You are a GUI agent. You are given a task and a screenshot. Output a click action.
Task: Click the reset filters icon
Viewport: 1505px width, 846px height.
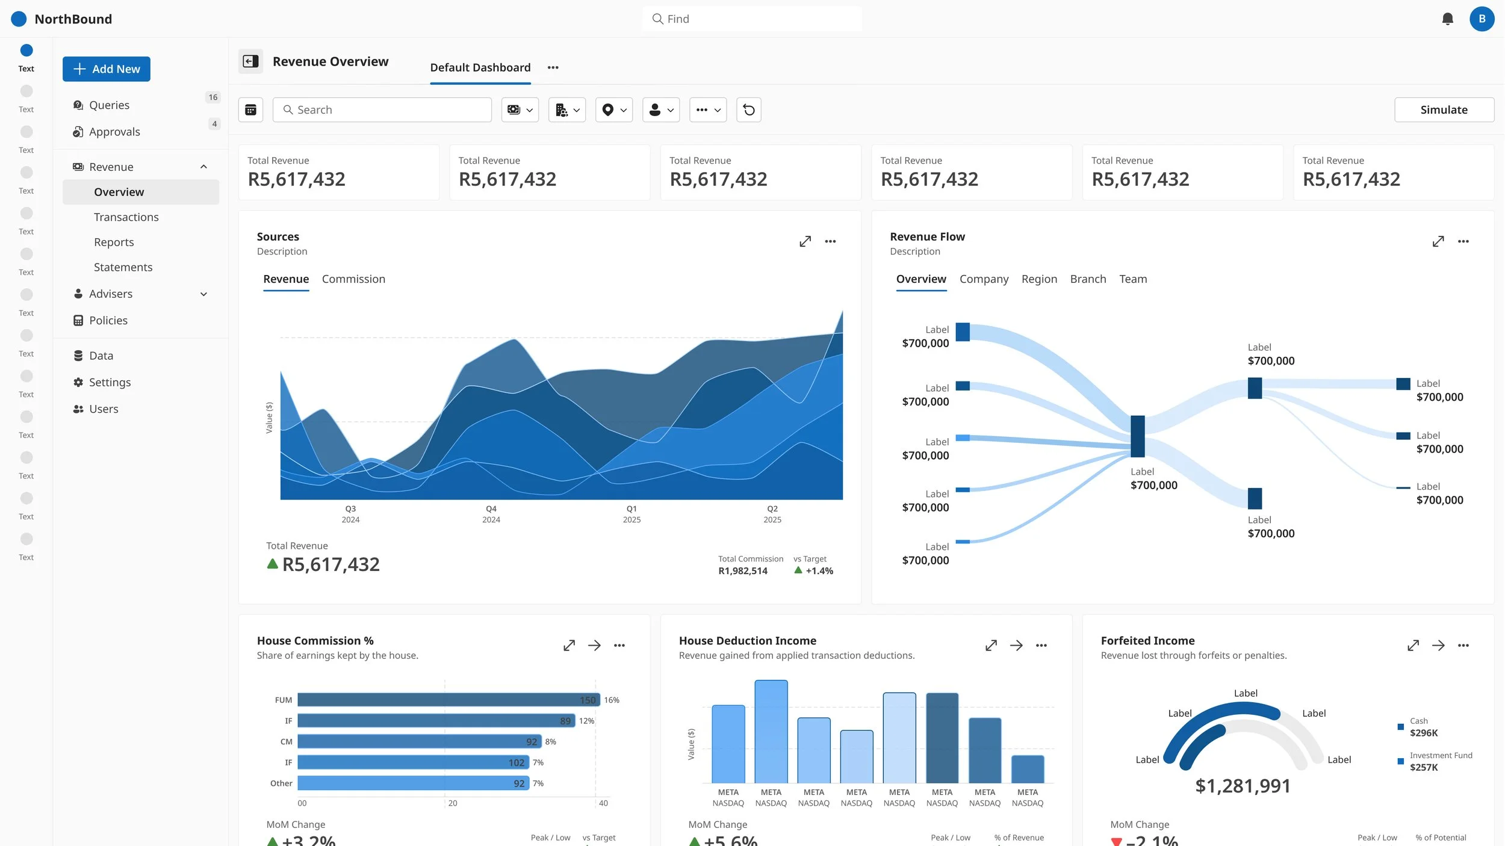point(748,110)
